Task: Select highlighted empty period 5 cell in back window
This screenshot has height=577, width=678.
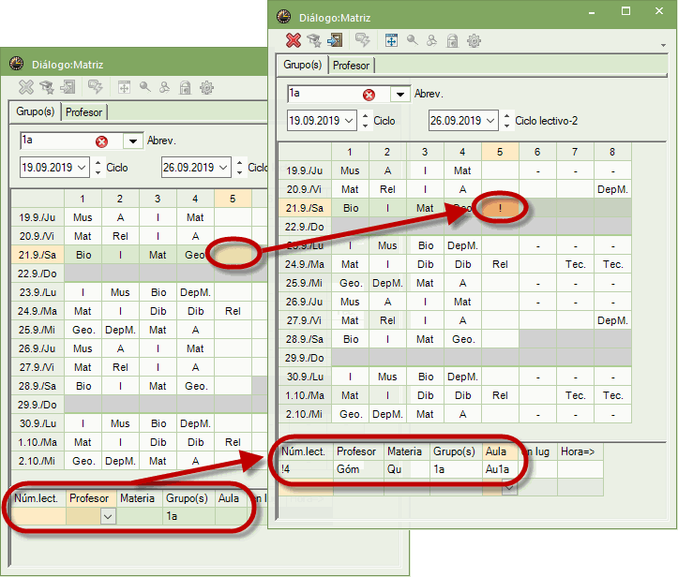Action: tap(233, 255)
